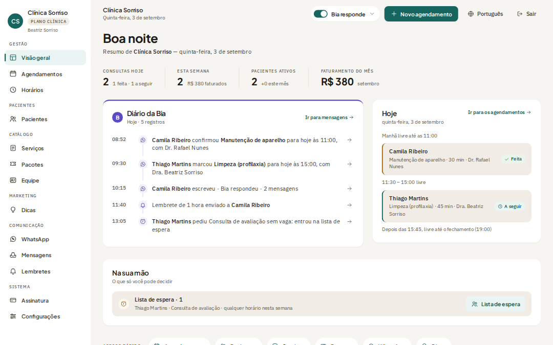Screen dimensions: 553x345
Task: Click the "Boa noite" heading
Action: click(131, 38)
